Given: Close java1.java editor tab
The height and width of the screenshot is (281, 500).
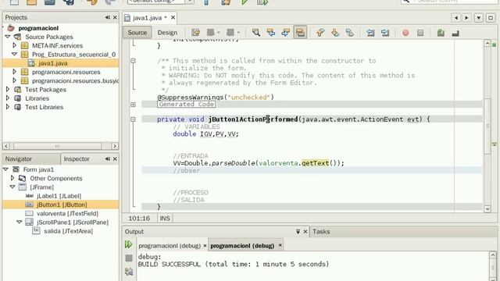Looking at the screenshot, I should [173, 17].
